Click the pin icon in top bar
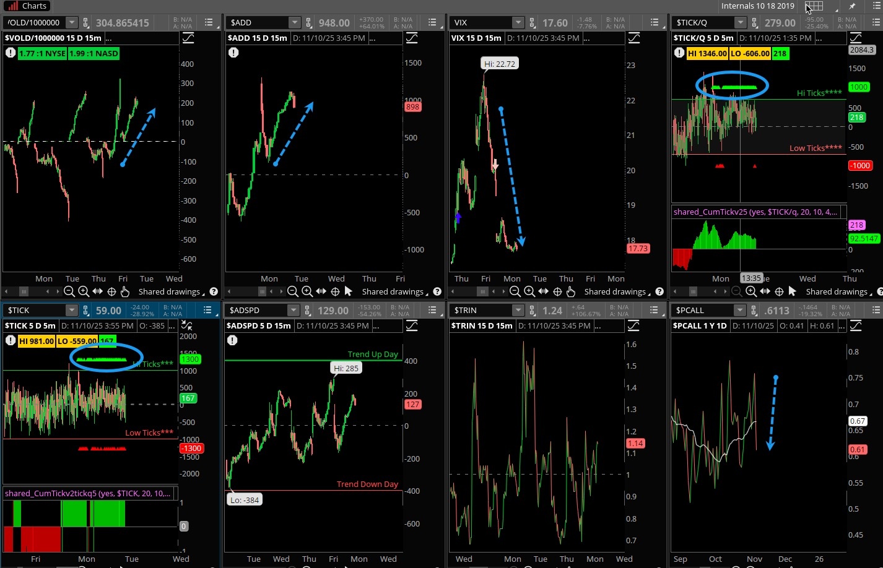 (x=852, y=6)
